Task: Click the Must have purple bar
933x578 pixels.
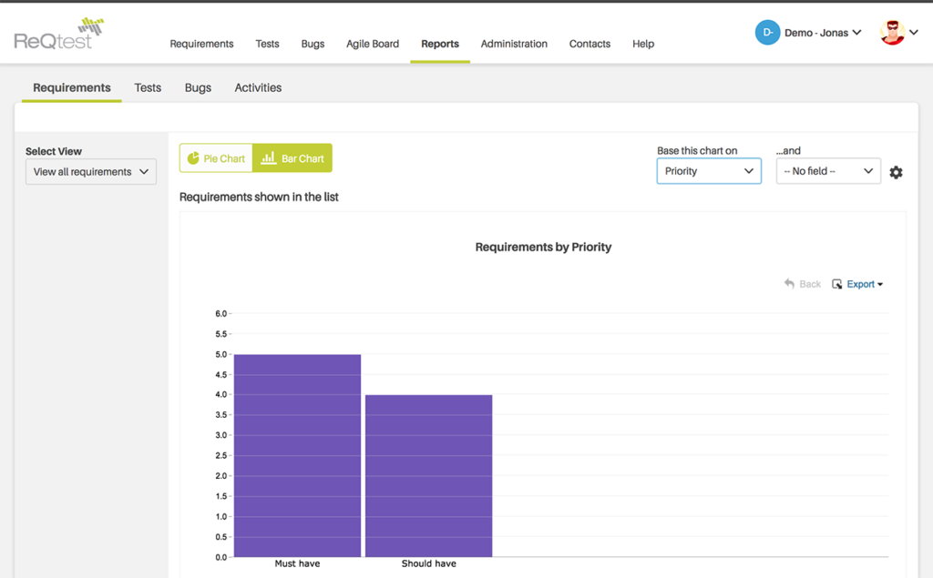Action: click(x=297, y=455)
